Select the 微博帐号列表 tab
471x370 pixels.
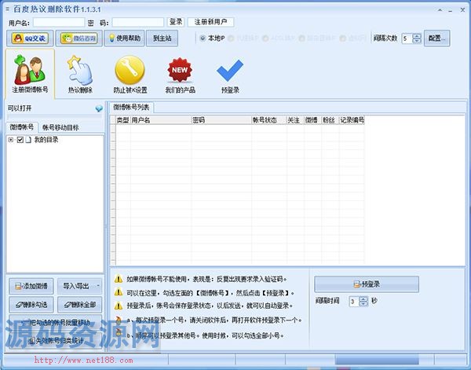pyautogui.click(x=131, y=107)
